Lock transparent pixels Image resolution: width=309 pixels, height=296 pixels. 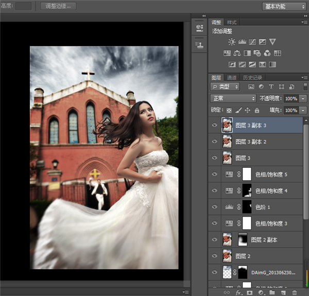point(229,110)
